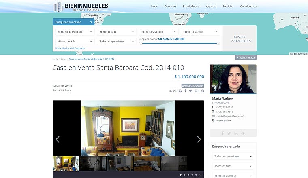Share listing on Google Plus icon
The image size is (308, 178).
click(197, 91)
